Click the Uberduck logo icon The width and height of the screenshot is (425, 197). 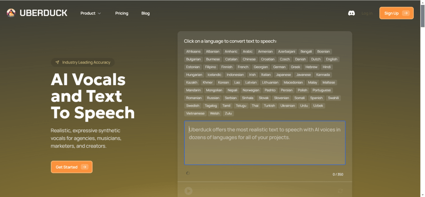(11, 13)
